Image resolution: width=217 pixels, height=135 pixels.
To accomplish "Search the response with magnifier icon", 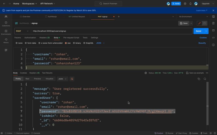I will [x=205, y=79].
